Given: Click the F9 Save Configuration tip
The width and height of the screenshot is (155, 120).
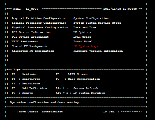Looking at the screenshot, I should click(x=78, y=79).
